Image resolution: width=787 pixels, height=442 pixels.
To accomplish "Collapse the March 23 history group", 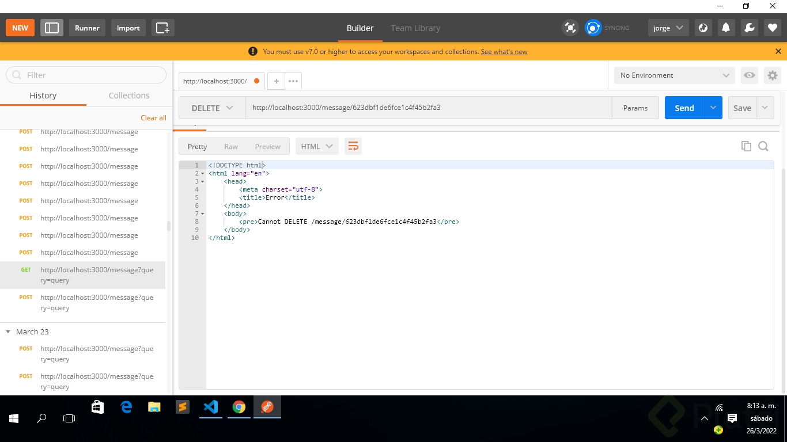I will [x=8, y=331].
